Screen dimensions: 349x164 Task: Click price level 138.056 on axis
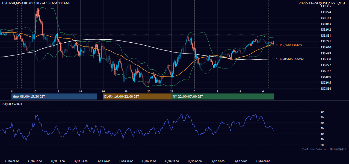pos(326,77)
